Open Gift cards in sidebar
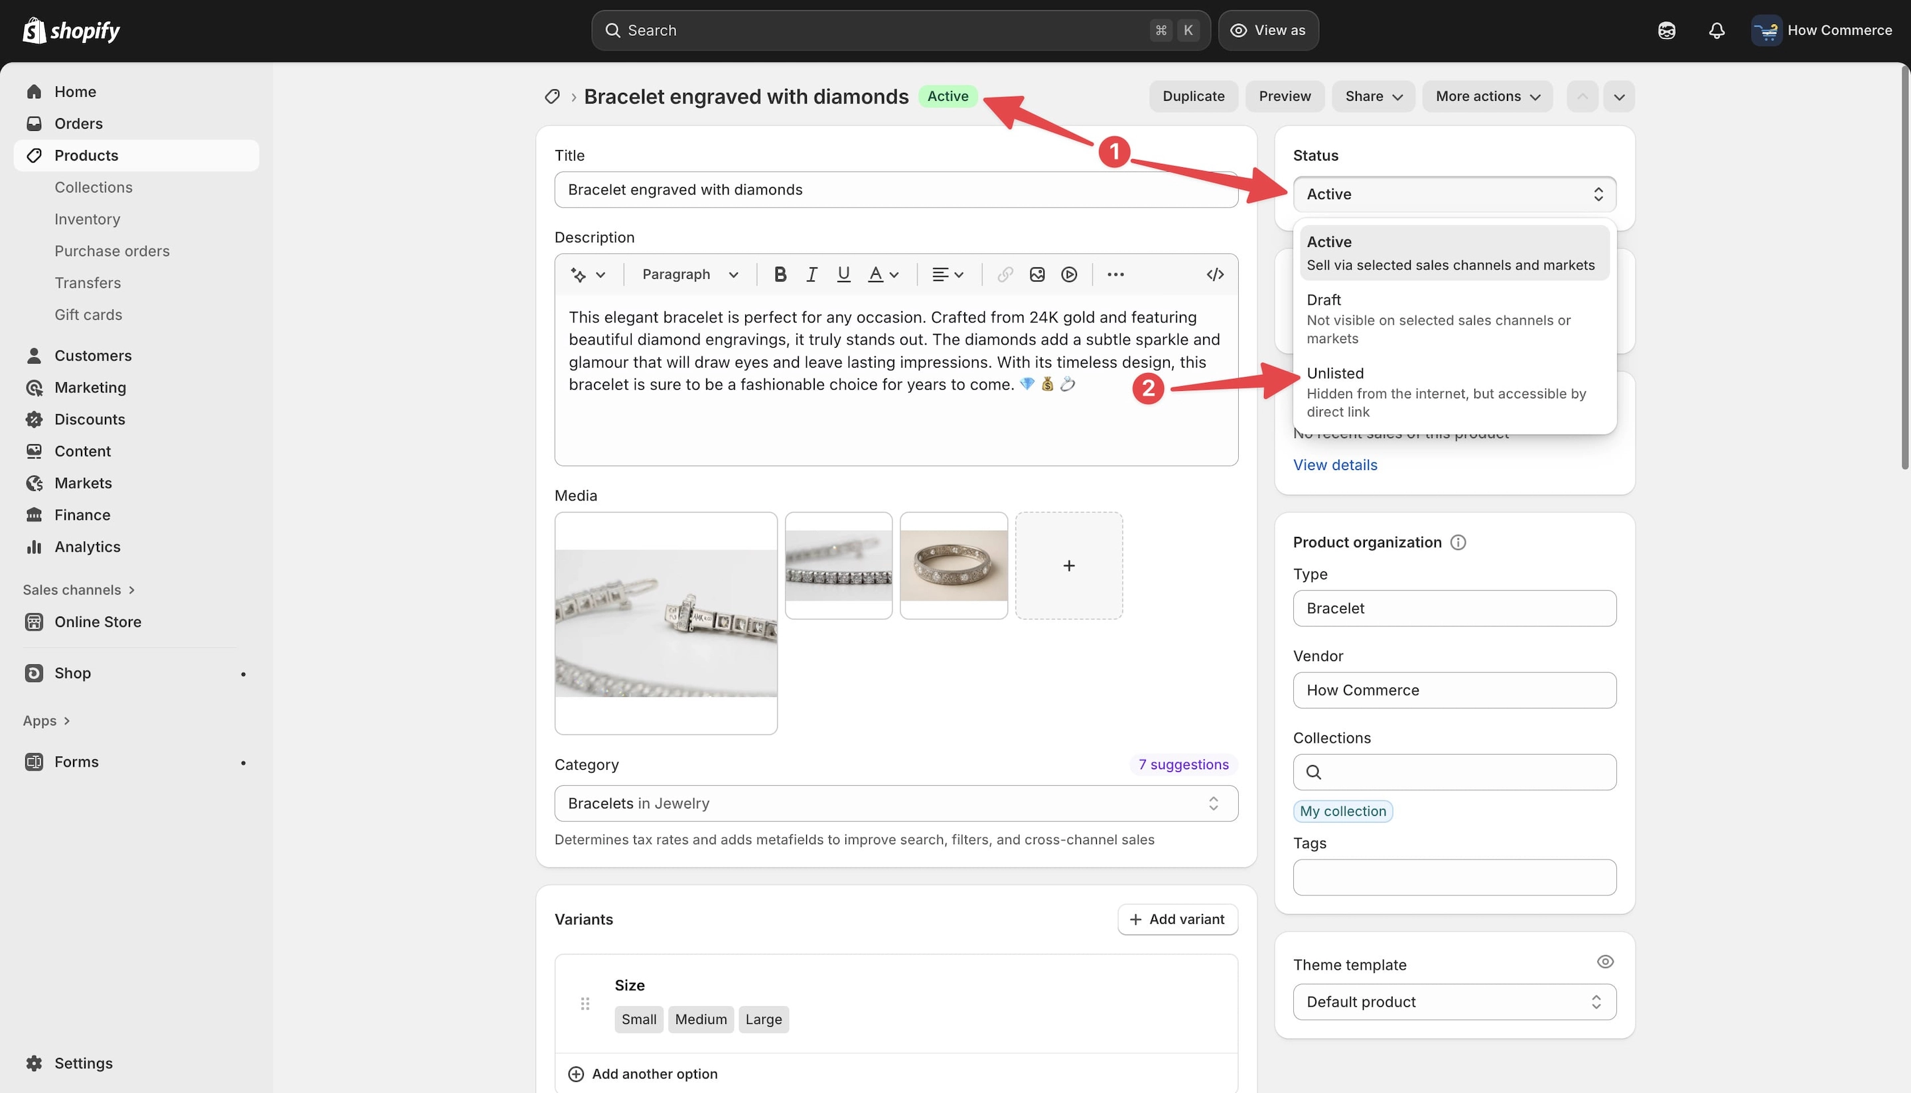1911x1093 pixels. click(x=88, y=315)
